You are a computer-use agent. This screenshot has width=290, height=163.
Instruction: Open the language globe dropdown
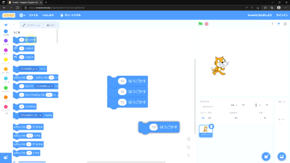point(22,15)
